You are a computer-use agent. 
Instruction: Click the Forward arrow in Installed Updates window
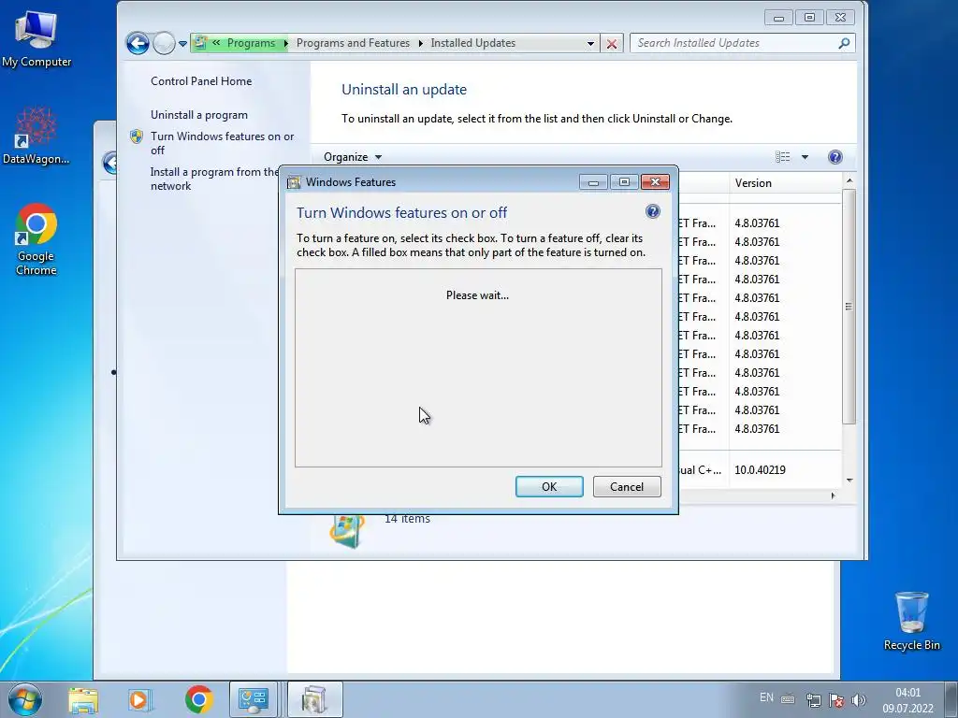tap(164, 43)
